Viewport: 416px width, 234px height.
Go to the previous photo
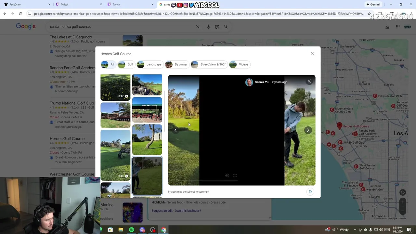point(175,130)
